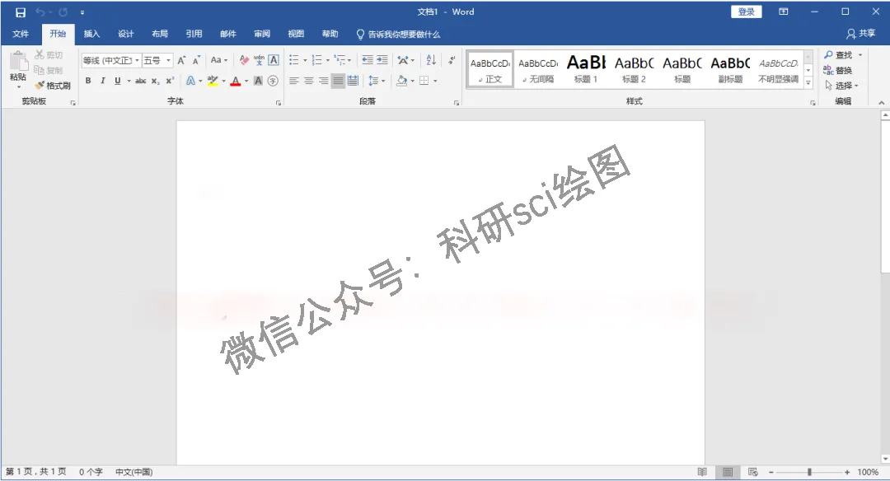Viewport: 890px width, 481px height.
Task: Apply the 标题 1 heading style
Action: click(587, 68)
